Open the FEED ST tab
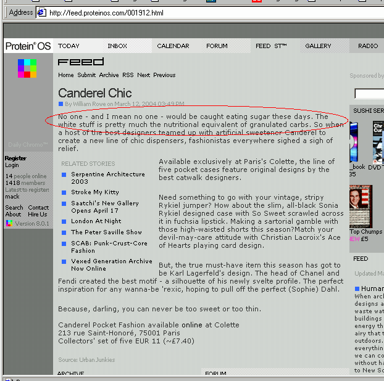Viewport: 384px width, 381px height. pos(271,46)
